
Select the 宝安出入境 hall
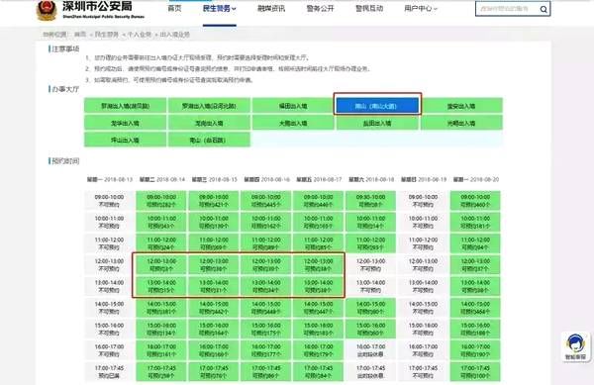coord(461,106)
